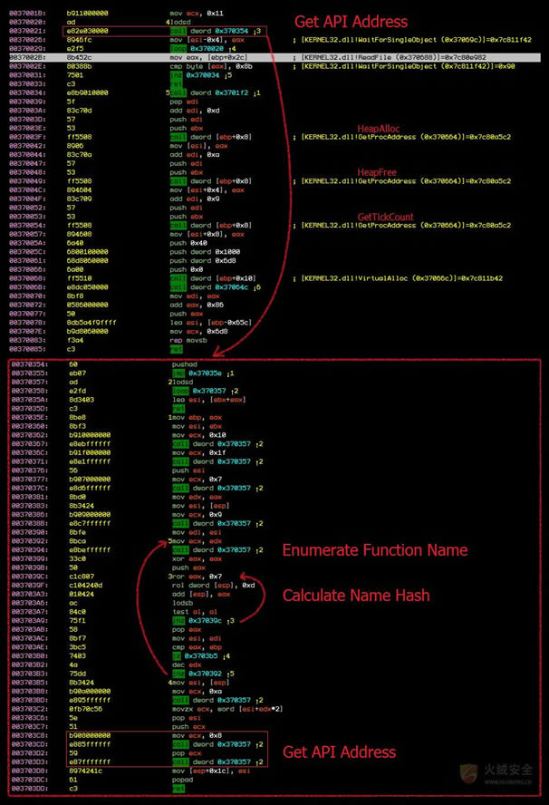Click the 'Enumerate Function Name' label

[x=375, y=549]
